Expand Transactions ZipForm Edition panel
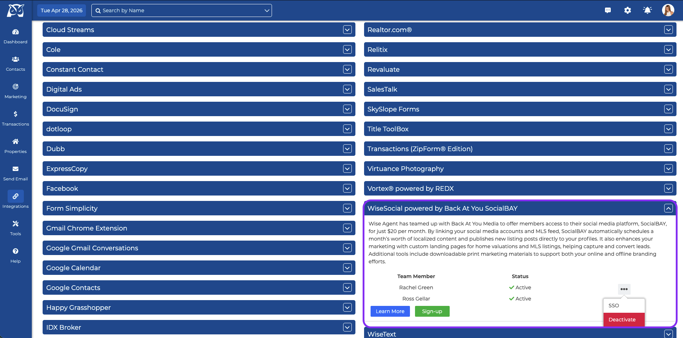Viewport: 683px width, 338px height. click(x=669, y=149)
